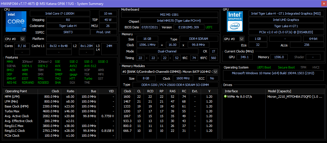
Task: Click the 3DNow! feature flag
Action: click(27, 62)
